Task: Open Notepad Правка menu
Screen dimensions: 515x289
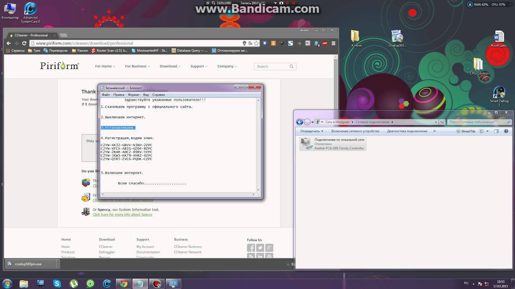Action: (119, 95)
